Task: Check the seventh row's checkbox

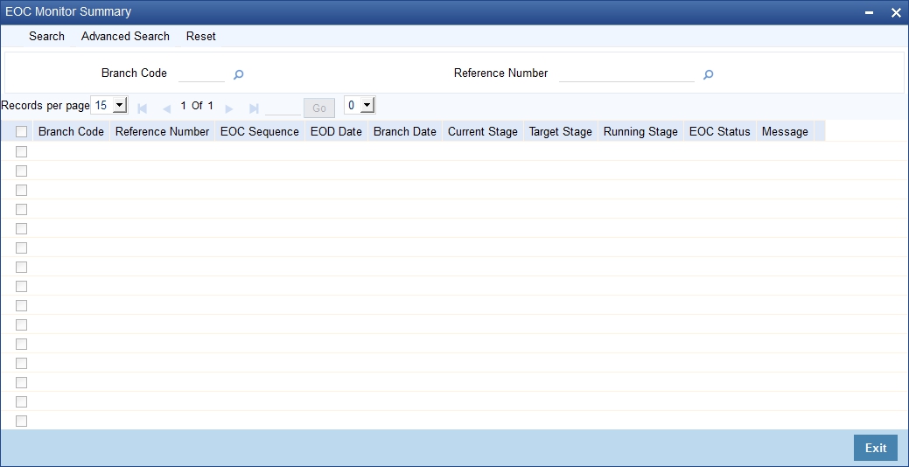Action: click(x=22, y=267)
